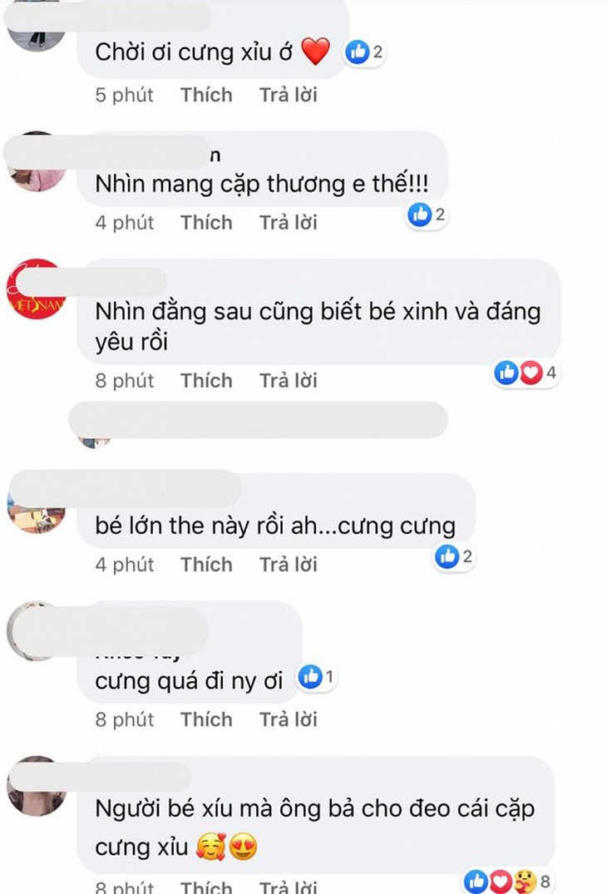This screenshot has height=894, width=607.
Task: Open like count on 'Nhìn mang cặp thương' comment
Action: pyautogui.click(x=427, y=215)
